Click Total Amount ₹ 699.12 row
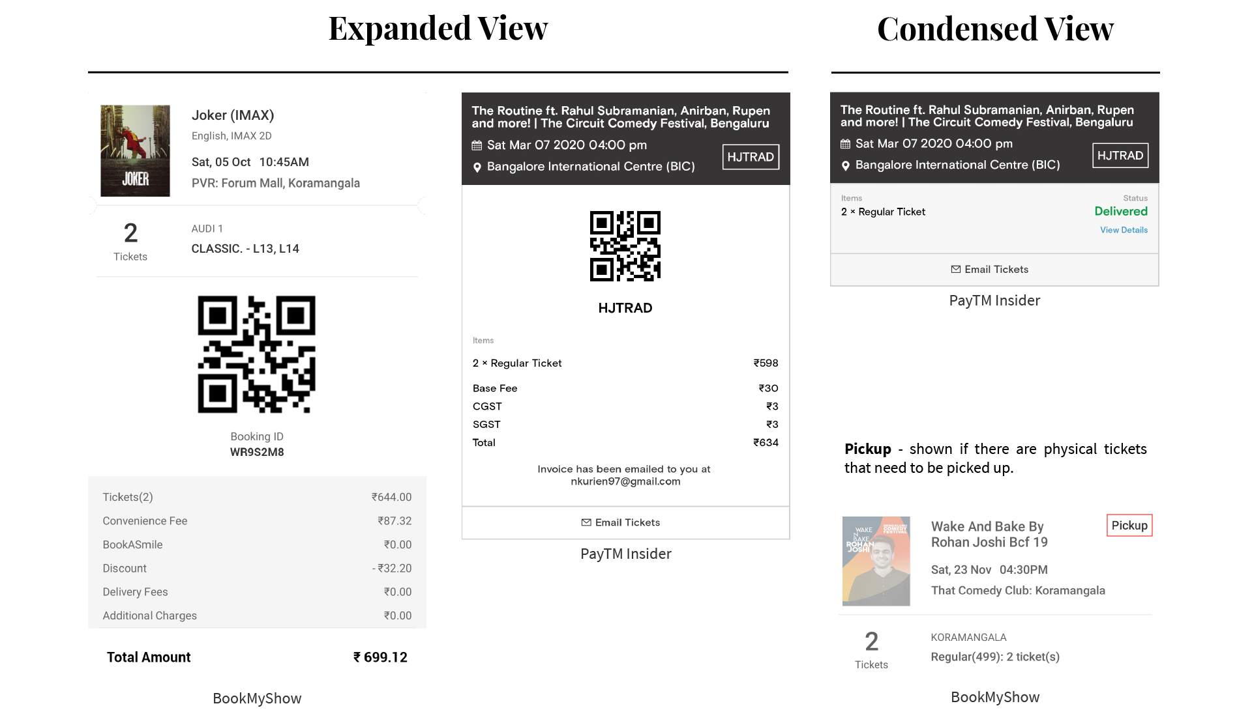1252x721 pixels. 257,657
